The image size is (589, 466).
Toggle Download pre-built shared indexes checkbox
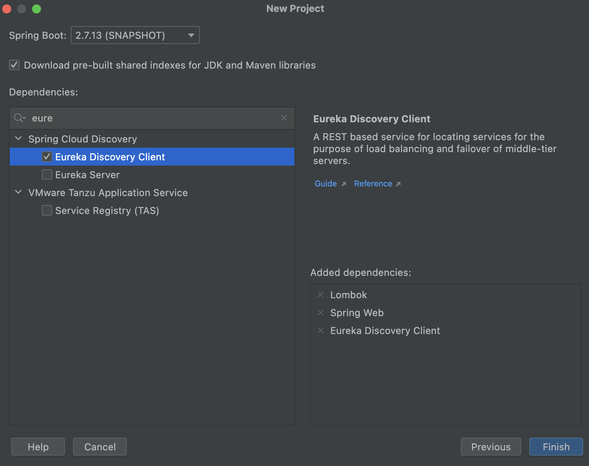point(14,65)
